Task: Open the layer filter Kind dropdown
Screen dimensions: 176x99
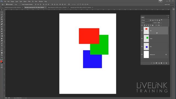Action: 145,20
